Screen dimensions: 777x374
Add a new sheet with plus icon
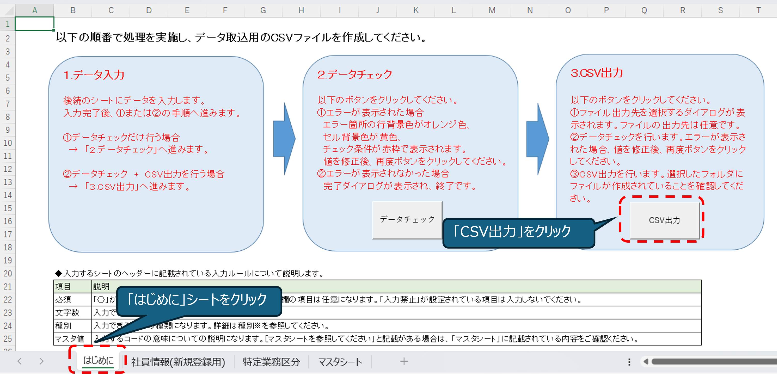(404, 361)
